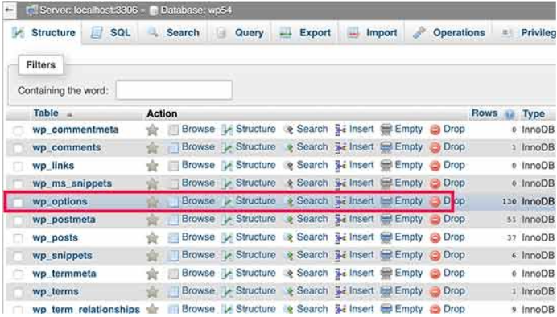557x317 pixels.
Task: Click Insert for wp_terms
Action: pos(361,290)
